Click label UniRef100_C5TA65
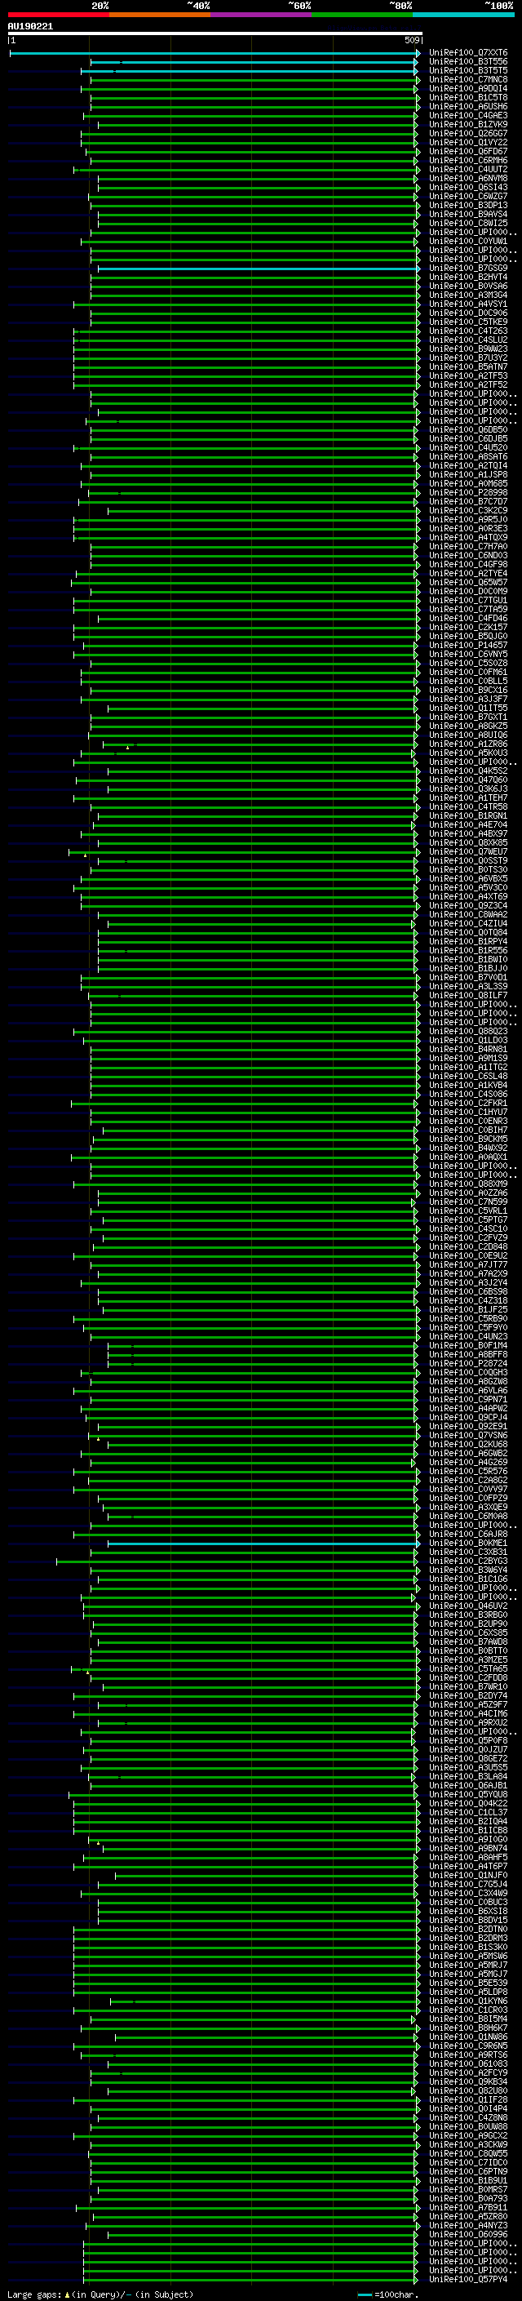 468,1668
